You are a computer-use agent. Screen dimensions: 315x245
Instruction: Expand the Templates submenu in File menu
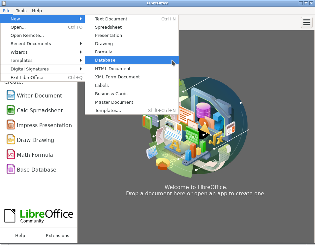tap(43, 60)
